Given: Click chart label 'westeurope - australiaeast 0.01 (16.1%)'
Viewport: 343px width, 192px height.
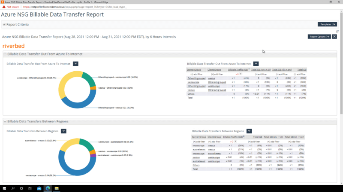Looking at the screenshot, I should click(x=116, y=142).
